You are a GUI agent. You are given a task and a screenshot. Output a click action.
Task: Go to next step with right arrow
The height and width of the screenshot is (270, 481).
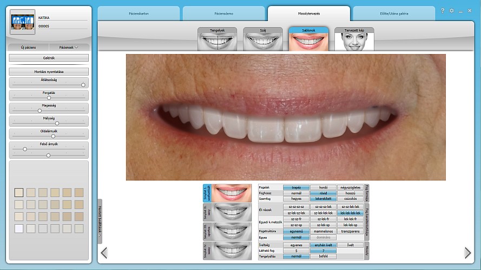tap(468, 253)
